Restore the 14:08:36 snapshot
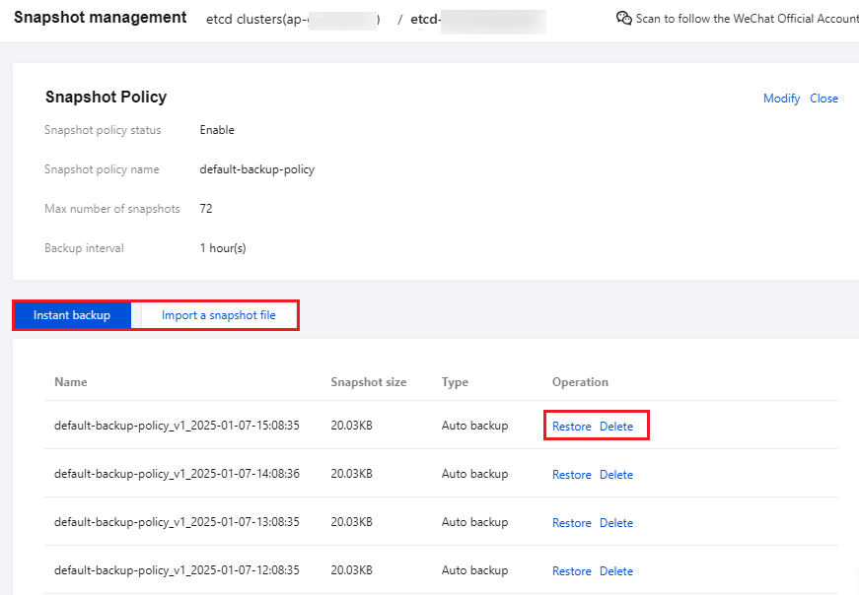 571,475
